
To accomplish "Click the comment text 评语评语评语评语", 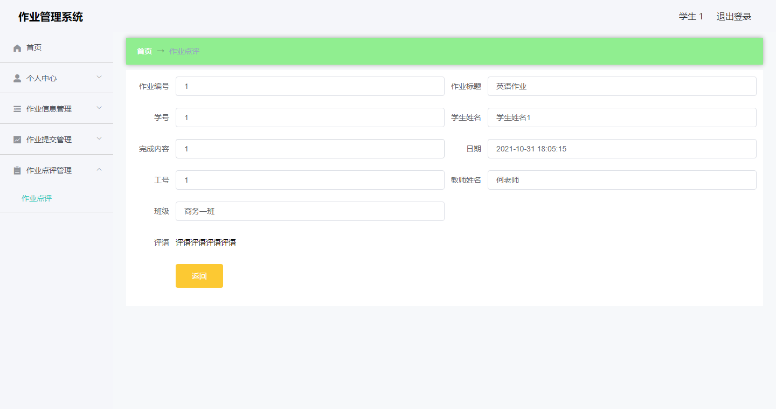I will [x=206, y=242].
